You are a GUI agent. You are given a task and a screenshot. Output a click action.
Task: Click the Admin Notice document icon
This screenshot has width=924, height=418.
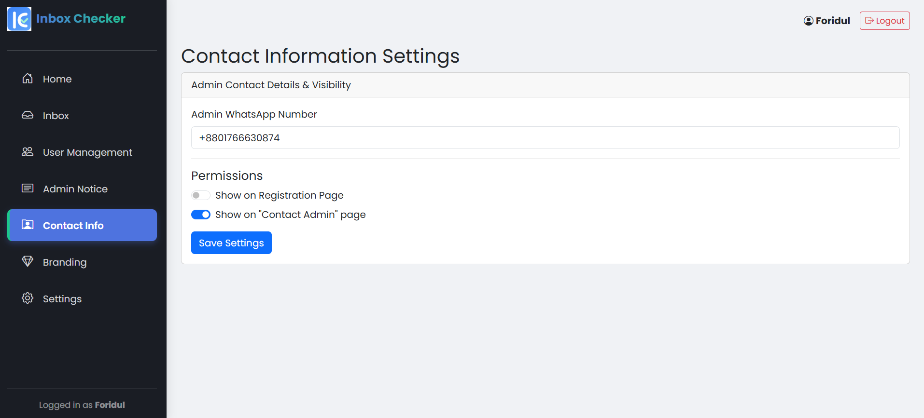28,189
